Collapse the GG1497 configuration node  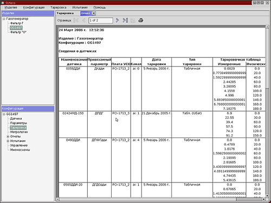pos(4,114)
